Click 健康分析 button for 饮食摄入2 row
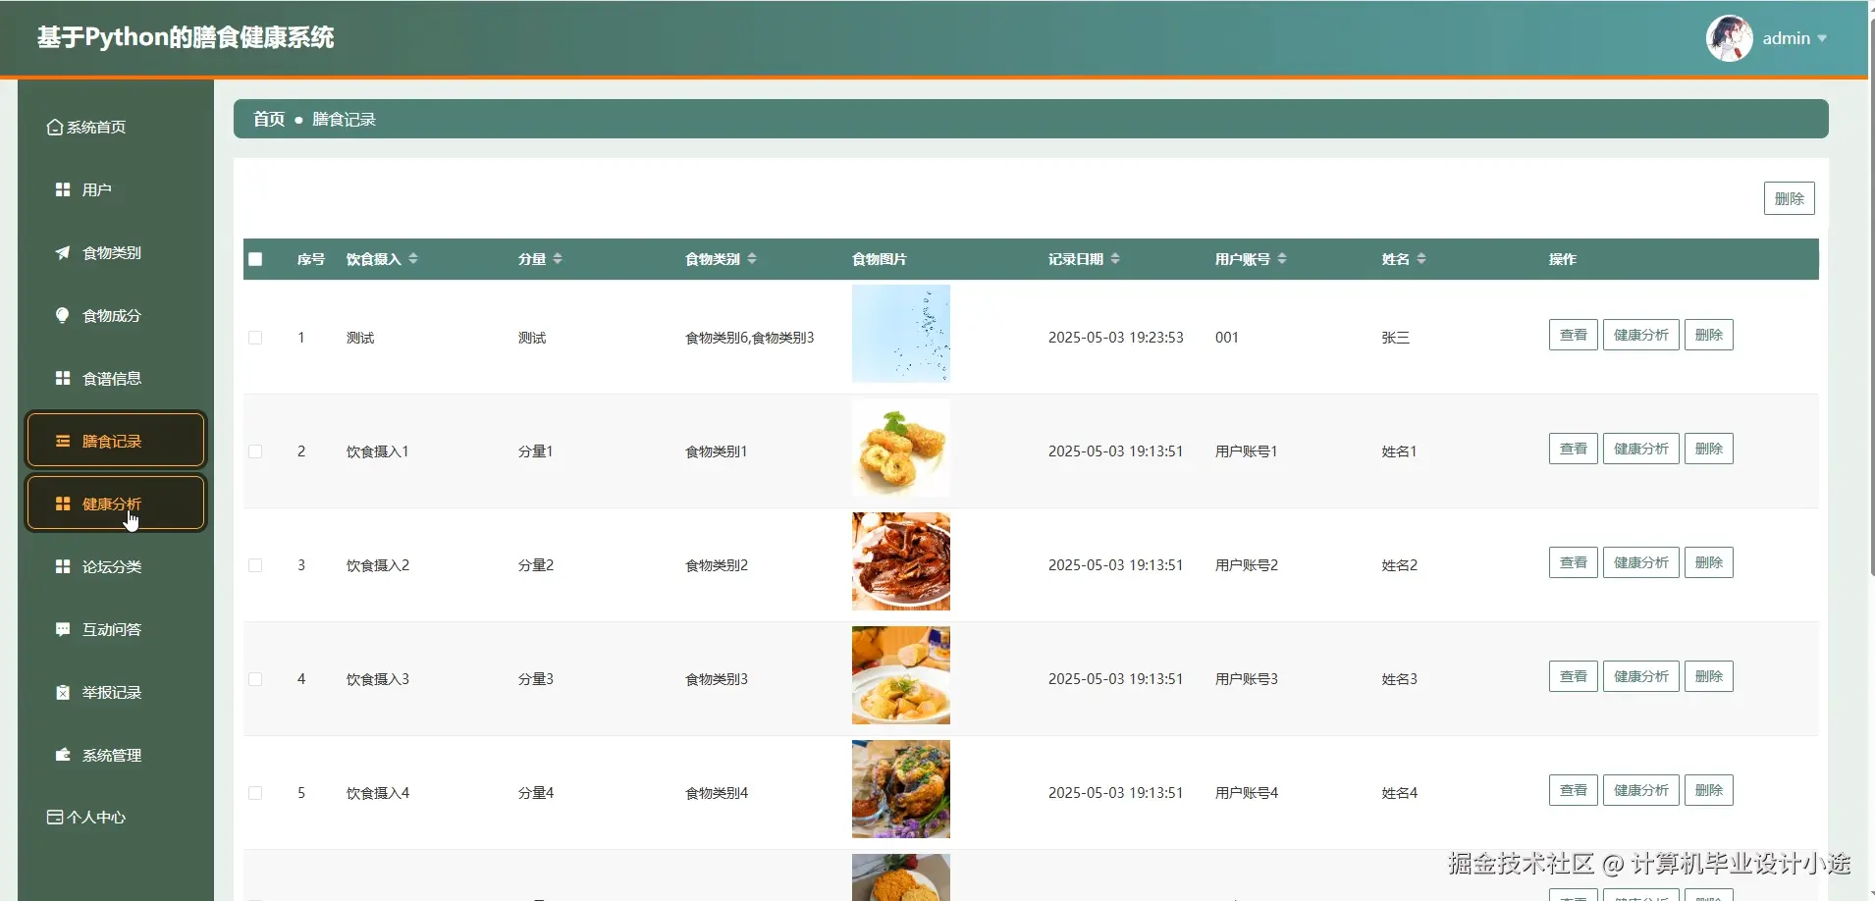Viewport: 1875px width, 901px height. click(1641, 562)
